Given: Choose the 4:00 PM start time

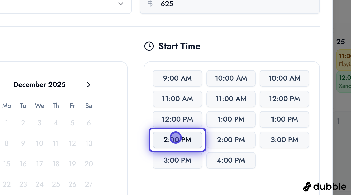Looking at the screenshot, I should pyautogui.click(x=231, y=160).
